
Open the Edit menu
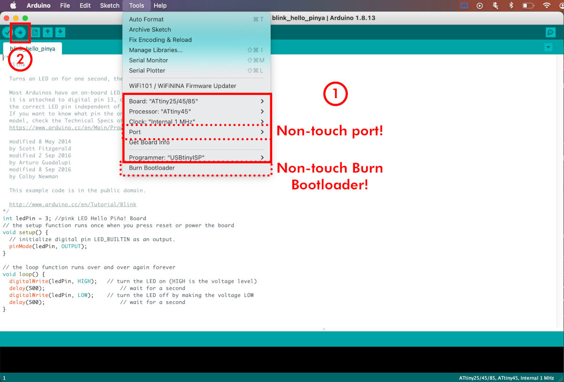pyautogui.click(x=85, y=6)
